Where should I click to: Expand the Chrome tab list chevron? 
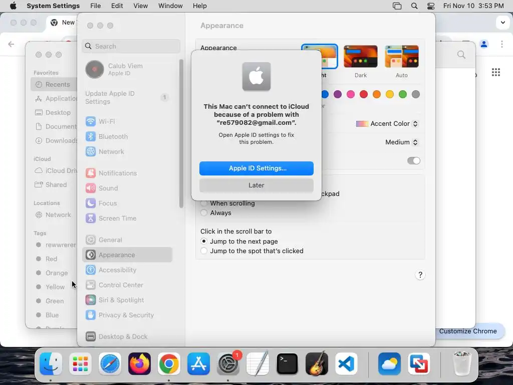[502, 23]
